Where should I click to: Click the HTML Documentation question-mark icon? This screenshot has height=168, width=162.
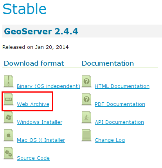(x=86, y=81)
